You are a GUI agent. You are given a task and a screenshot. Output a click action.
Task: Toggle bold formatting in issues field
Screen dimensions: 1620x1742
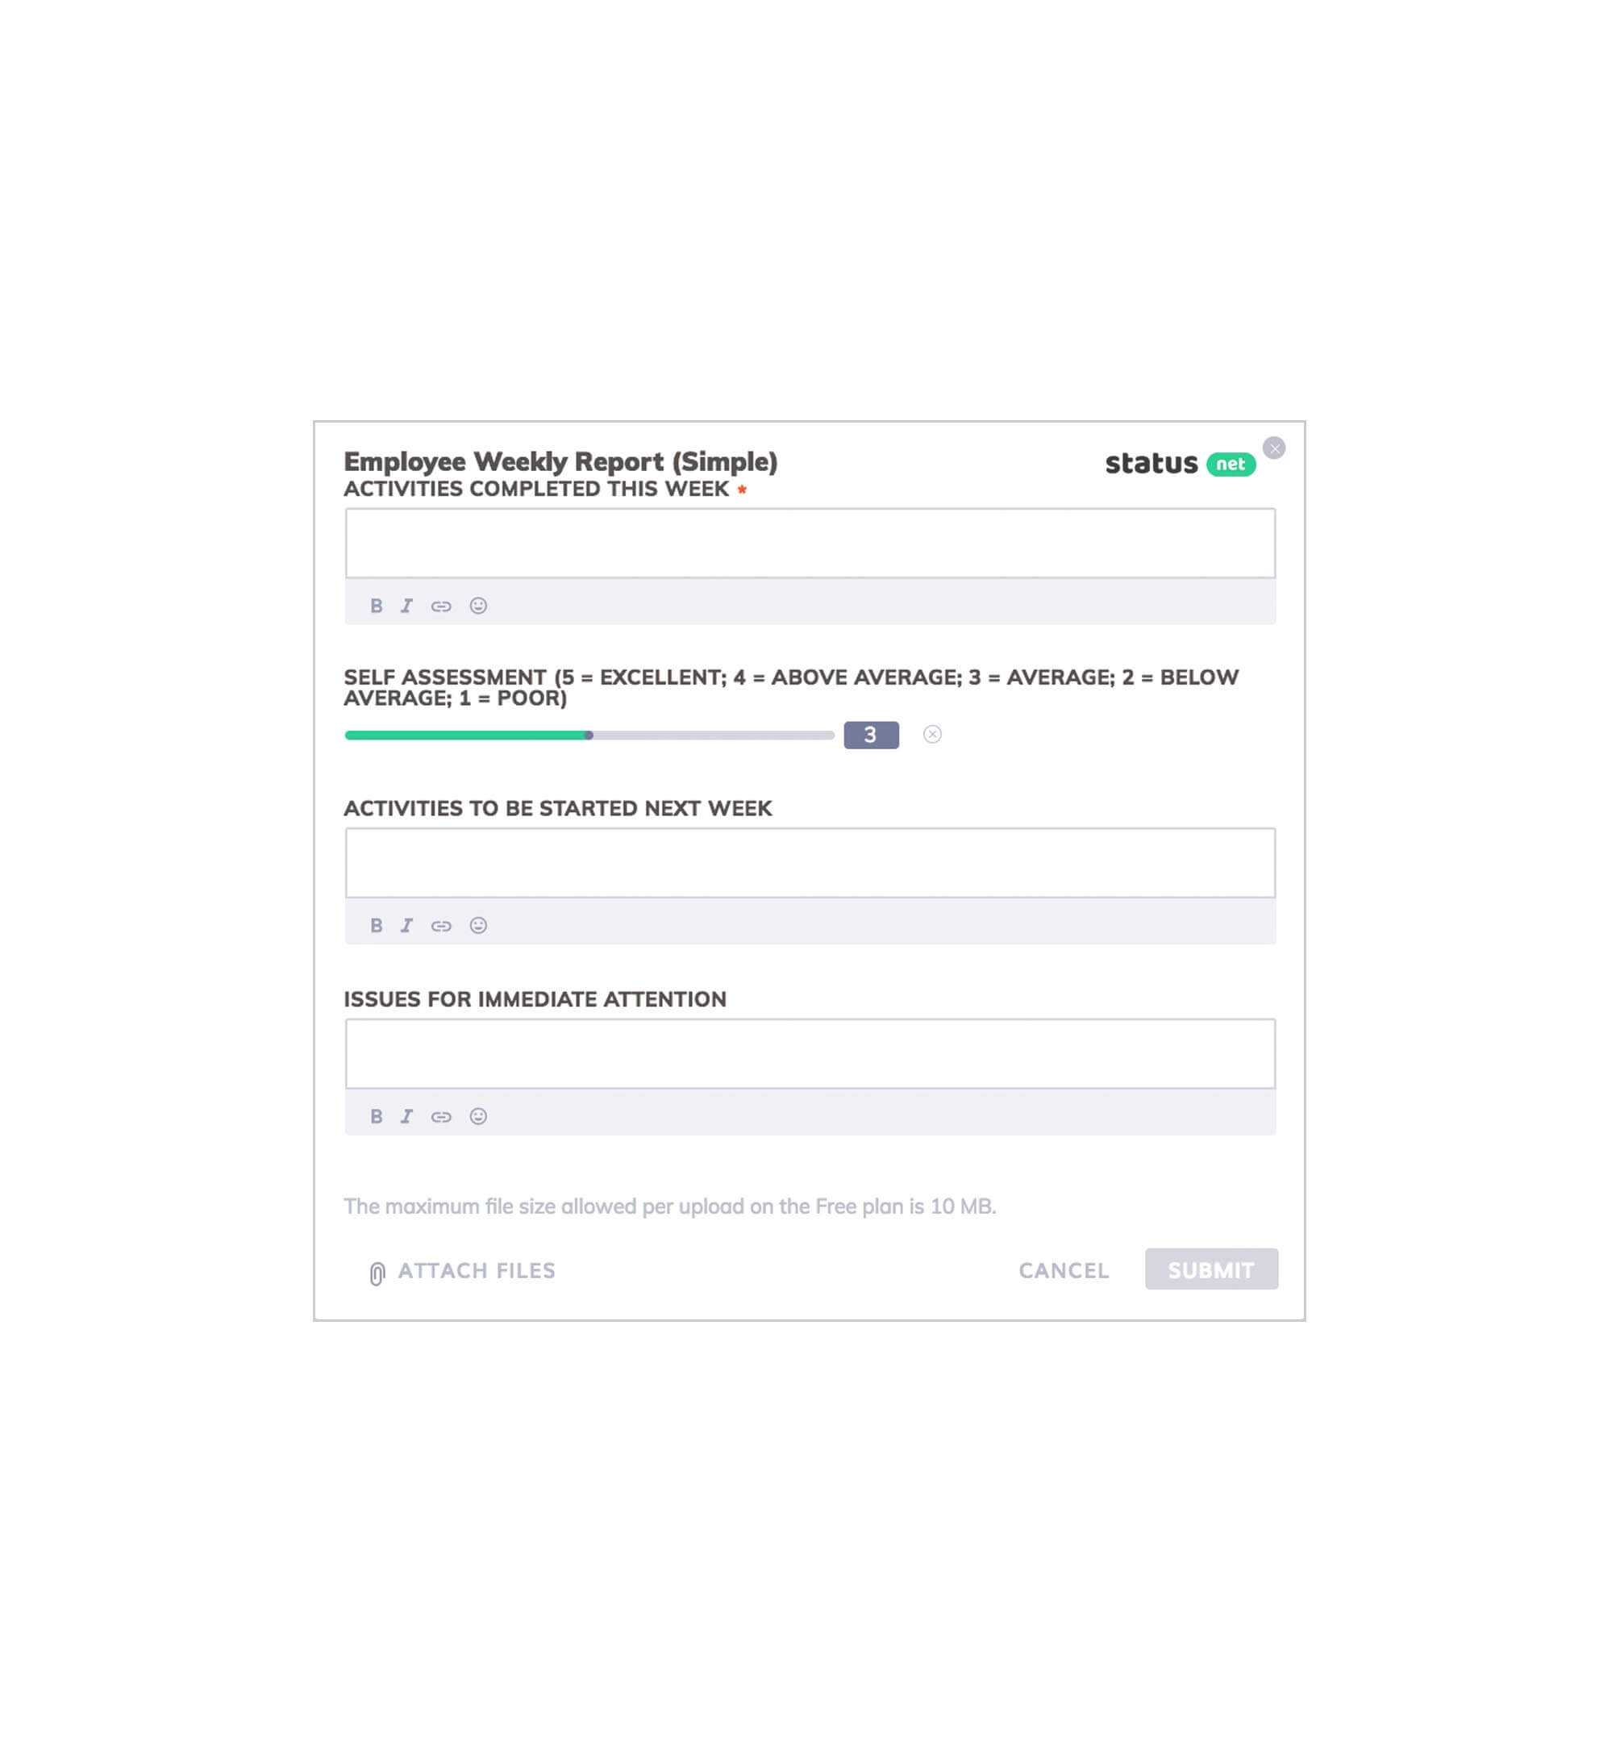376,1116
